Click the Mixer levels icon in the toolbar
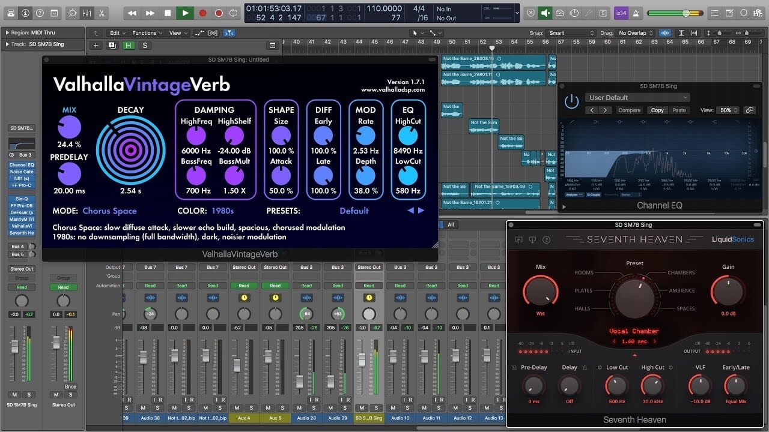Screen dimensions: 769x432 [x=87, y=13]
